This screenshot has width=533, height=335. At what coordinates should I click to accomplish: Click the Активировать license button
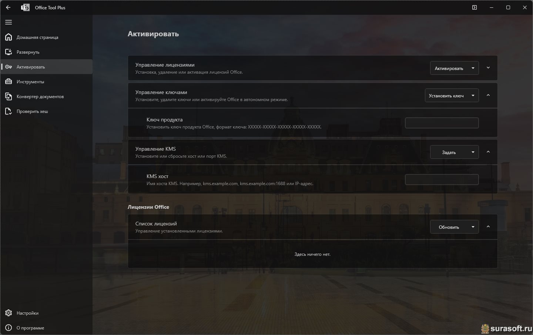pyautogui.click(x=449, y=68)
